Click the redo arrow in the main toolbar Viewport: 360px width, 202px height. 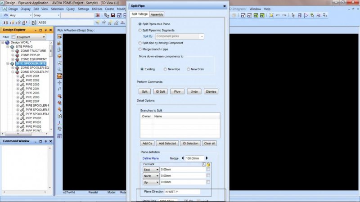point(284,15)
